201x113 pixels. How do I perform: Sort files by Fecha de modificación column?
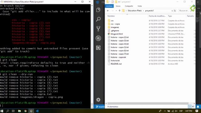click(x=157, y=16)
